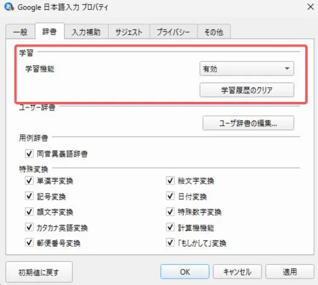The height and width of the screenshot is (285, 318).
Task: Disable 顔文字変換 checkbox
Action: pyautogui.click(x=29, y=212)
